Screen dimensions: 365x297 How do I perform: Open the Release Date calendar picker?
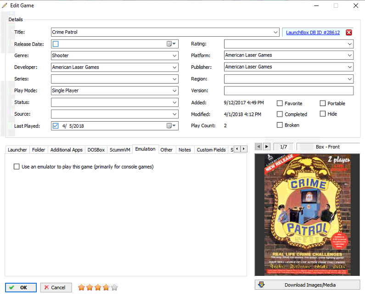click(x=171, y=44)
